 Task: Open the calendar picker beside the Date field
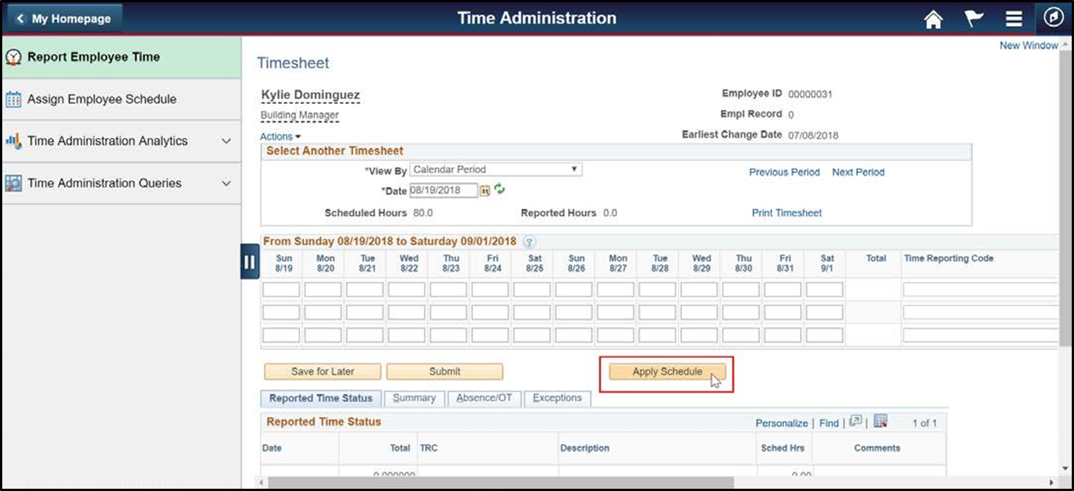(485, 190)
